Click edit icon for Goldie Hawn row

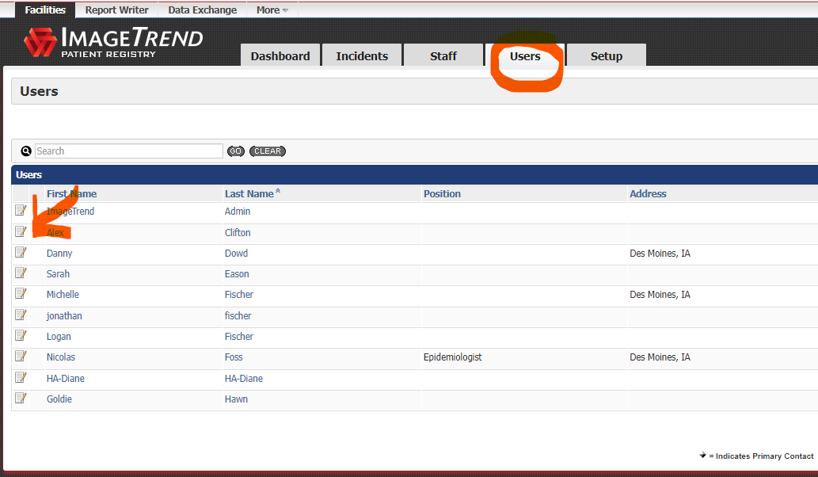[x=21, y=398]
